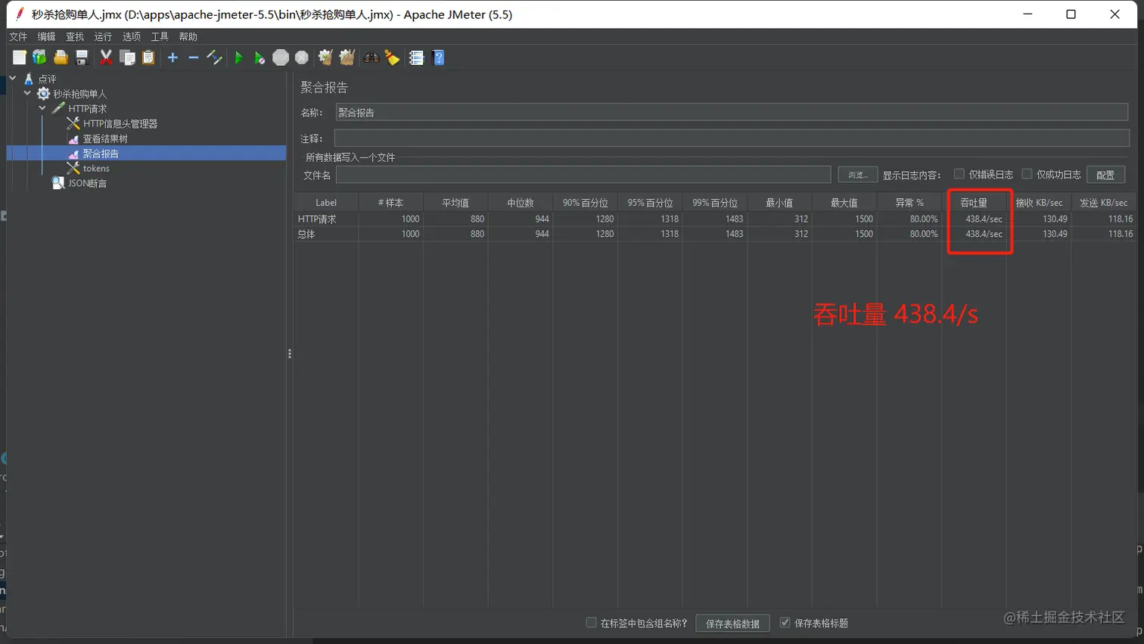Open the 编辑 menu

[46, 36]
